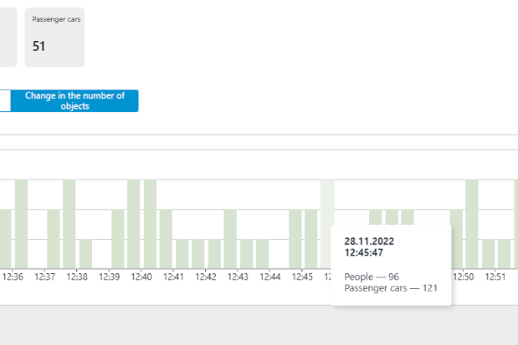Viewport: 518px width, 345px height.
Task: Click the 12:42 time axis label
Action: pyautogui.click(x=205, y=277)
